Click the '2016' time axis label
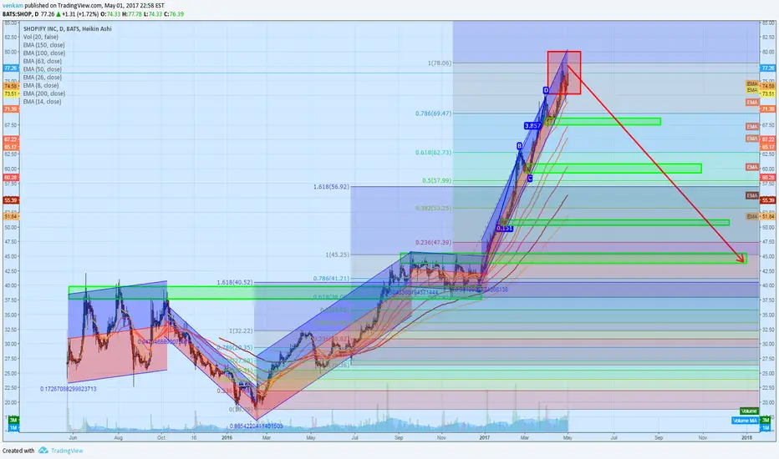 pyautogui.click(x=227, y=437)
